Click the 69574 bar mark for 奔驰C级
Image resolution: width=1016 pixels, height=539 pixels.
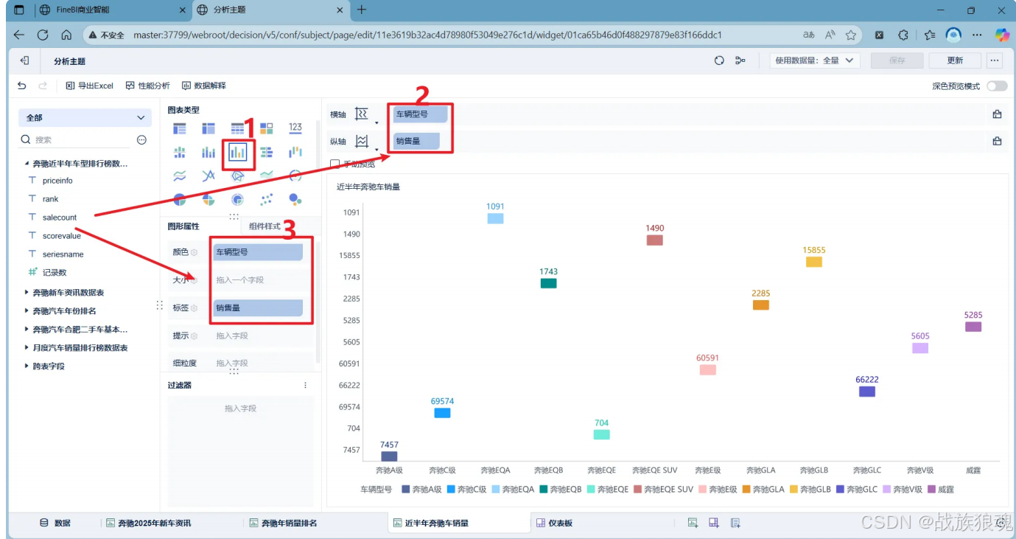pos(442,413)
